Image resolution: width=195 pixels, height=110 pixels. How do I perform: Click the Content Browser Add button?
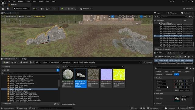pos(6,62)
